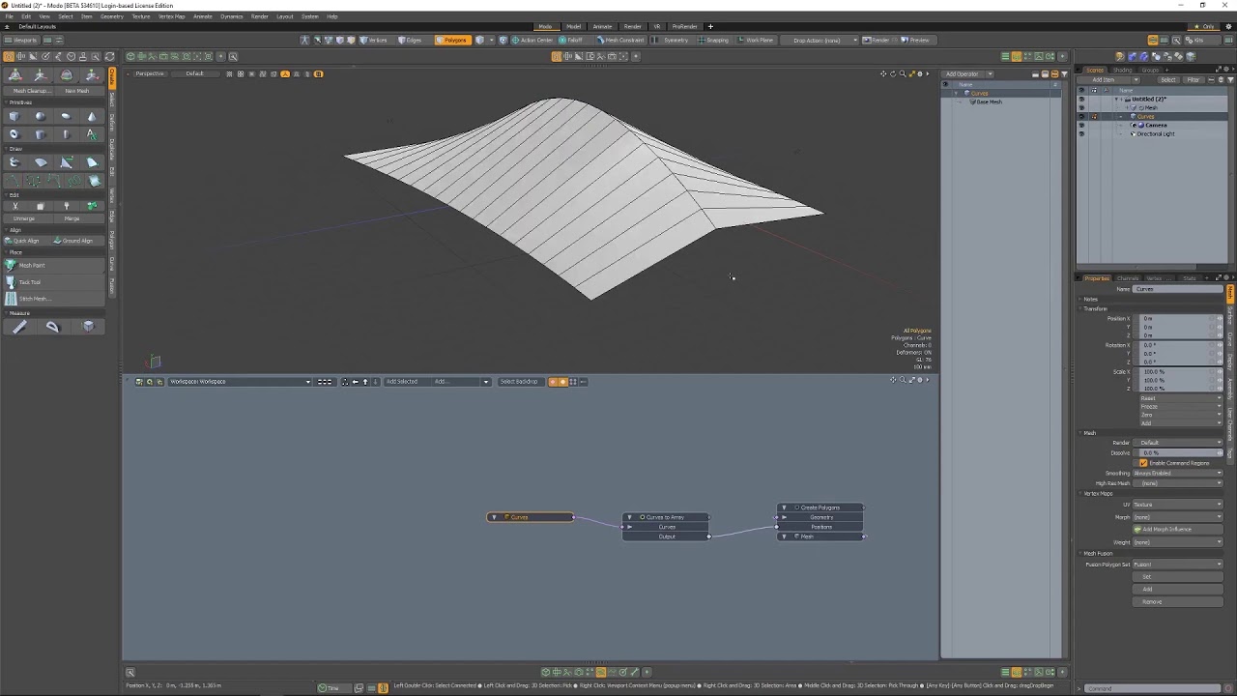Select the Vertices selection mode
Image resolution: width=1237 pixels, height=696 pixels.
pyautogui.click(x=375, y=40)
